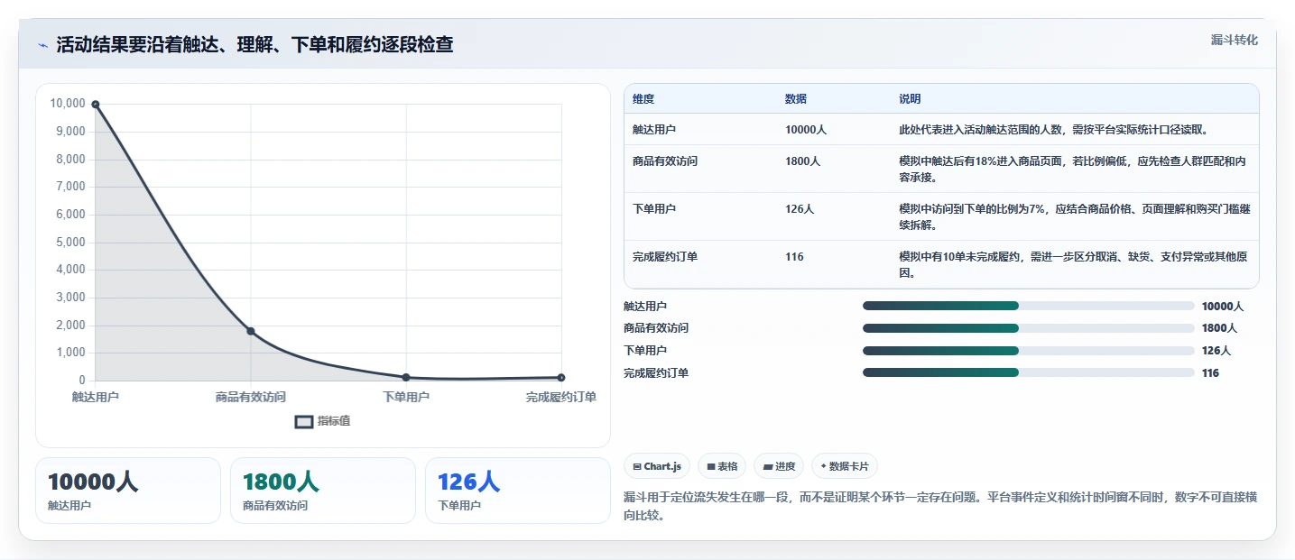
Task: Click the 下单用户 x-axis label
Action: [406, 397]
